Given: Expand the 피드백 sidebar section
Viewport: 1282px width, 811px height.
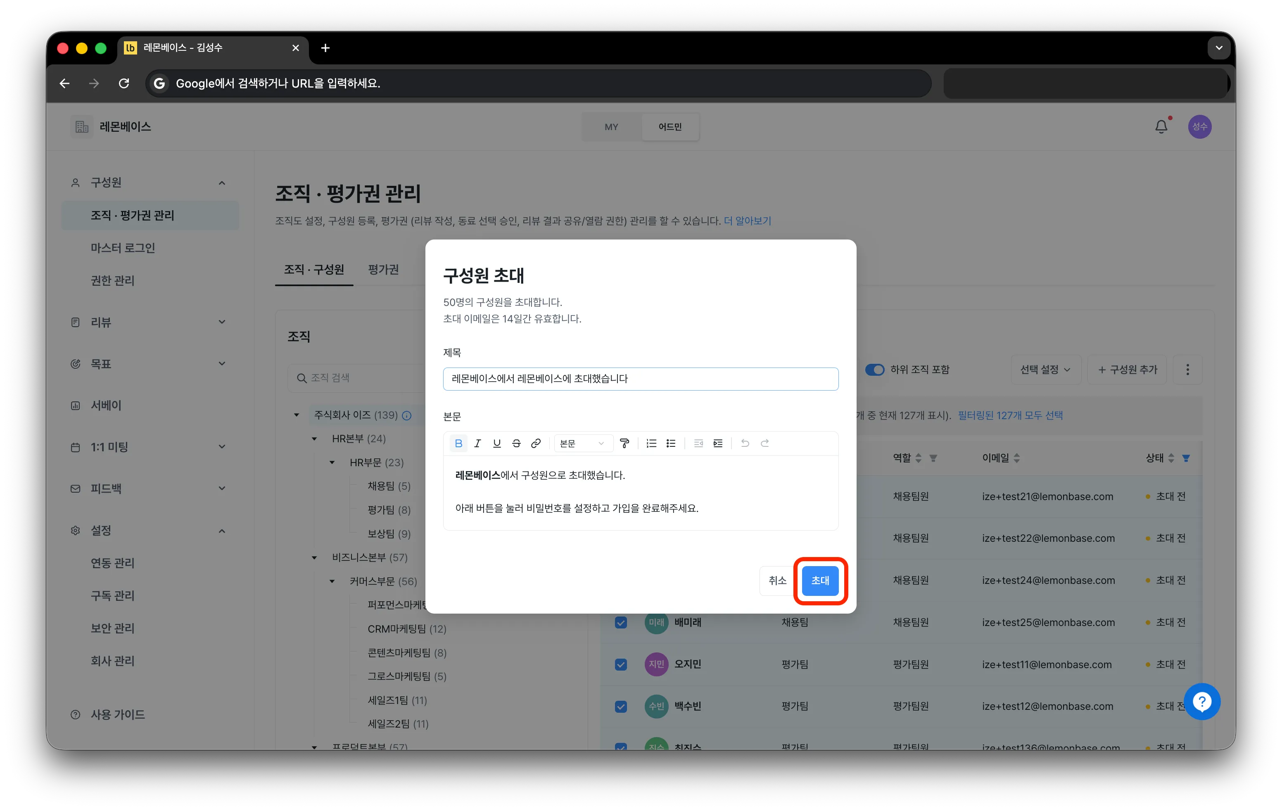Looking at the screenshot, I should coord(222,488).
